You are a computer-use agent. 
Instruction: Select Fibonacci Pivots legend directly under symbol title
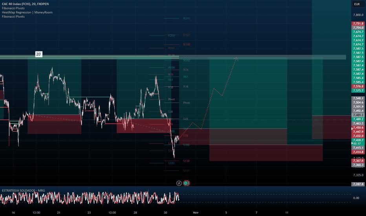[13, 8]
